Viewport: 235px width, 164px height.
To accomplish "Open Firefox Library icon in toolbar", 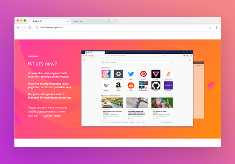I will coord(184,55).
